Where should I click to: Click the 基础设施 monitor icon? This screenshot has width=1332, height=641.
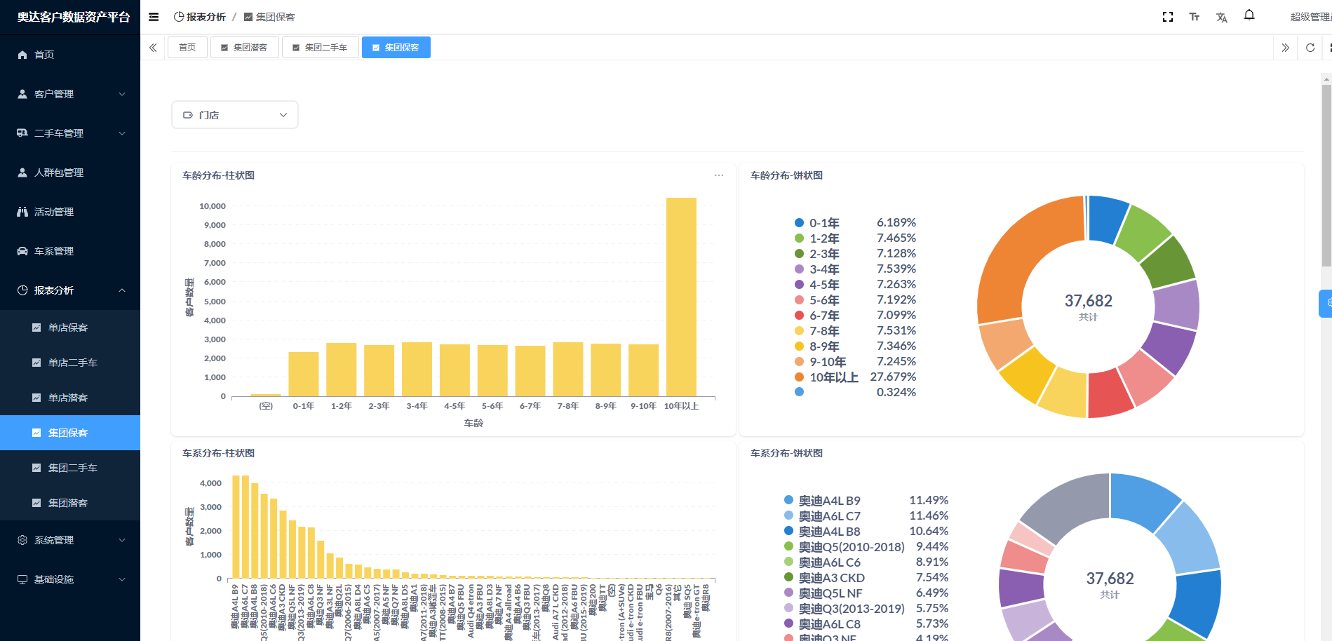click(x=22, y=579)
